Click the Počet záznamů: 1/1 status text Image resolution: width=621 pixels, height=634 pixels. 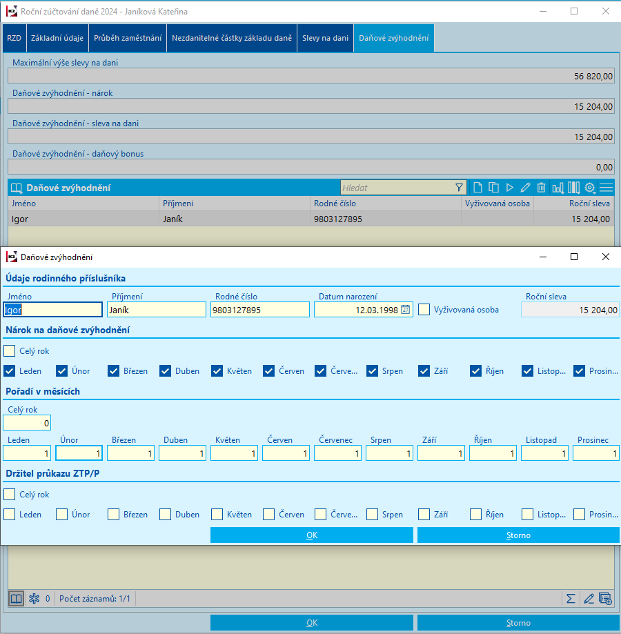(x=95, y=598)
